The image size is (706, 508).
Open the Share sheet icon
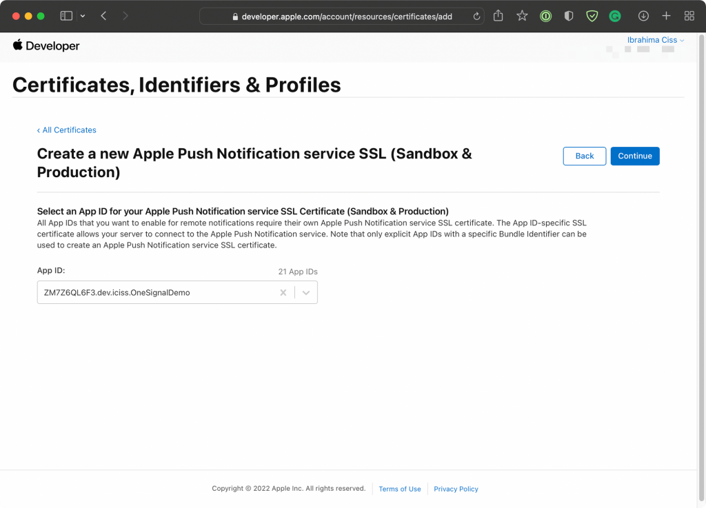tap(498, 16)
